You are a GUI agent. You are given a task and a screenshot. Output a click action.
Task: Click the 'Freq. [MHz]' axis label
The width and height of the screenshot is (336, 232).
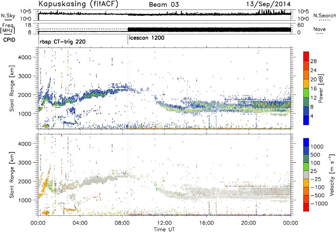point(8,28)
